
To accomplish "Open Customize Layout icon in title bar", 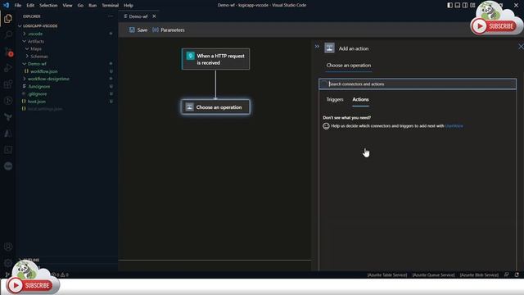I will [x=472, y=5].
